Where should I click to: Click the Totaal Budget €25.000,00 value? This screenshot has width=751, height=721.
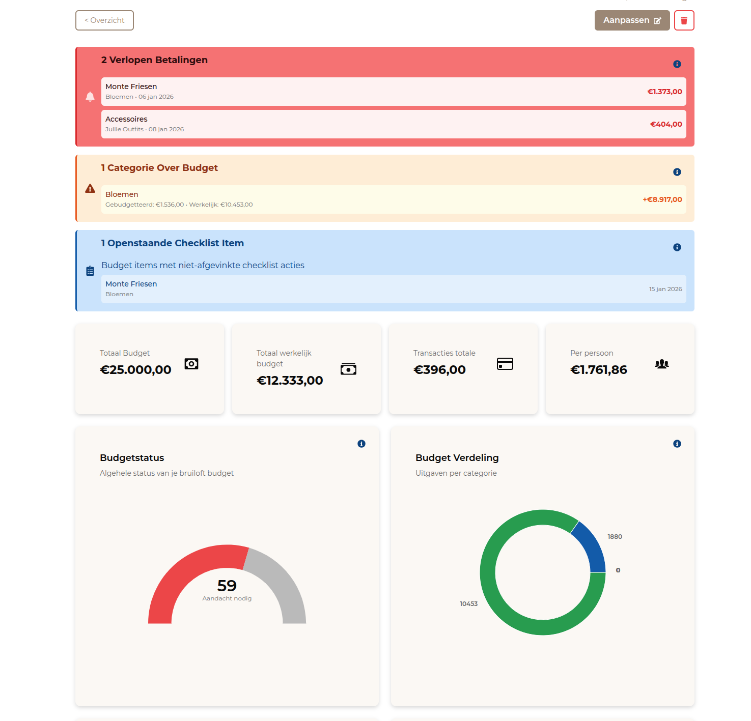point(135,370)
